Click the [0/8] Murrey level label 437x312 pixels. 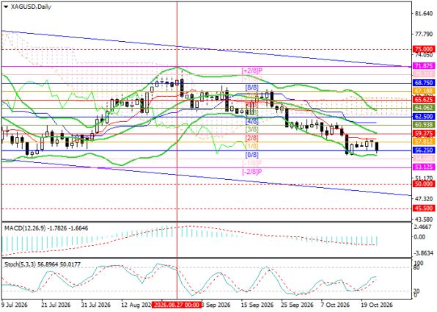pos(252,155)
